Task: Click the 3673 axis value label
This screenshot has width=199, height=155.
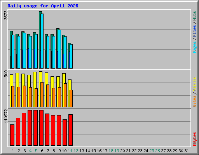Action: pos(6,15)
